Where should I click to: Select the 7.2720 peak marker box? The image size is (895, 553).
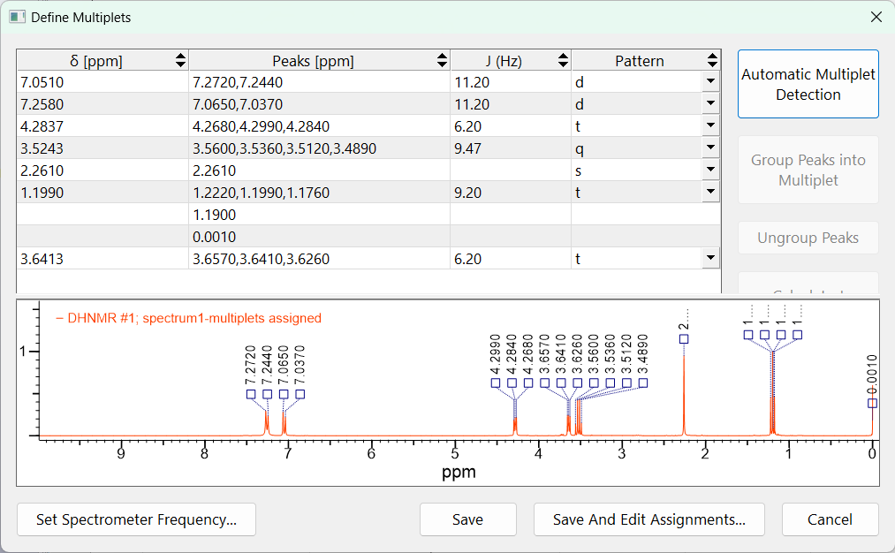[251, 394]
